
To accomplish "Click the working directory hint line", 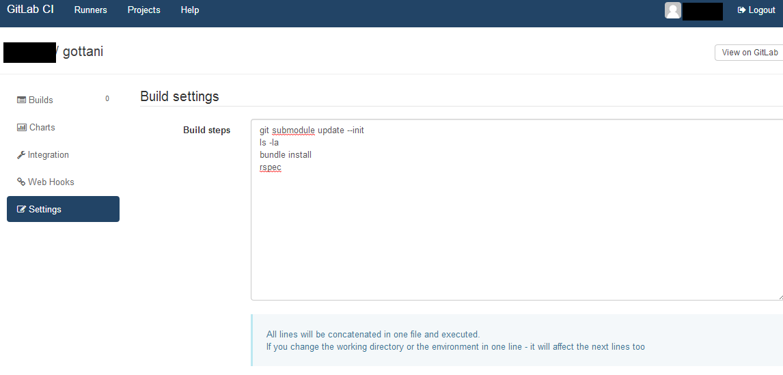I will pyautogui.click(x=456, y=346).
